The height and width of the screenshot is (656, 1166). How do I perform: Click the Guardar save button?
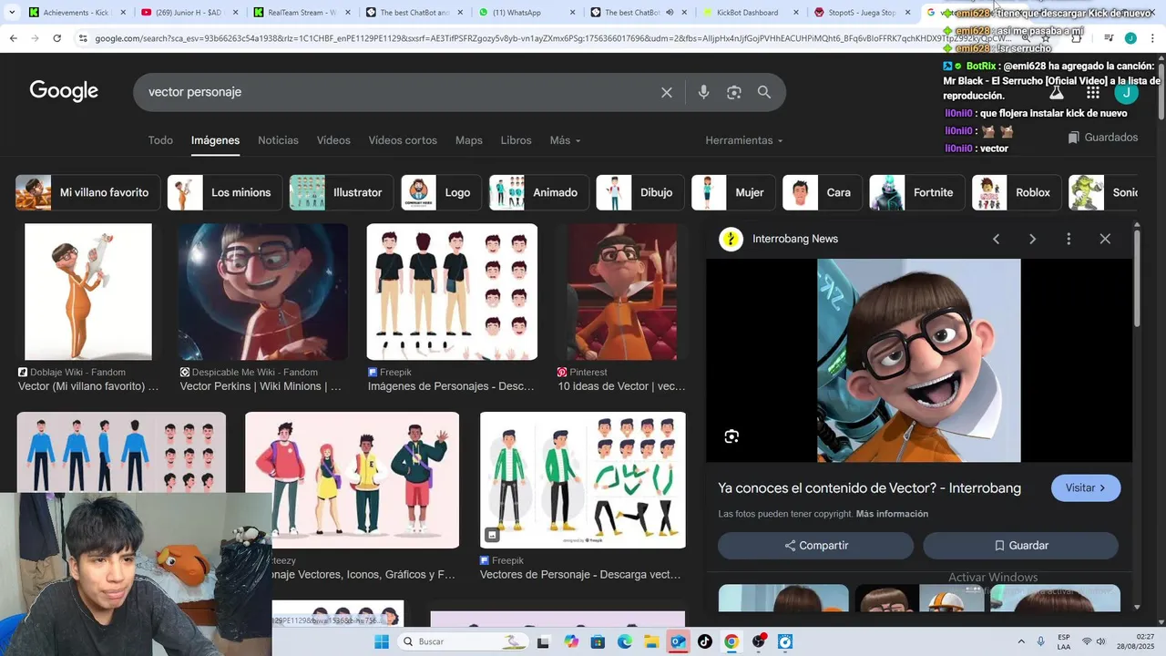tap(1020, 546)
